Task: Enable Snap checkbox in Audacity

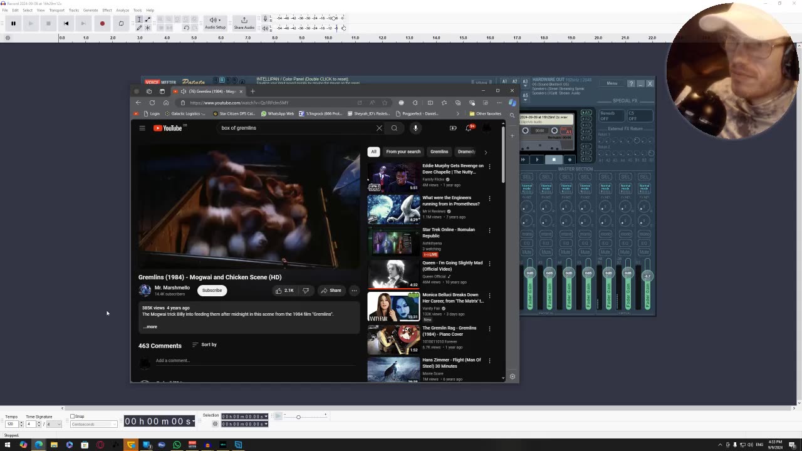Action: click(x=73, y=417)
